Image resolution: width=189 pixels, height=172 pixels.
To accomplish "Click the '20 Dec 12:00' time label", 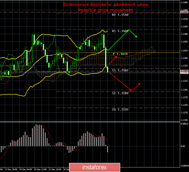I will coord(40,169).
